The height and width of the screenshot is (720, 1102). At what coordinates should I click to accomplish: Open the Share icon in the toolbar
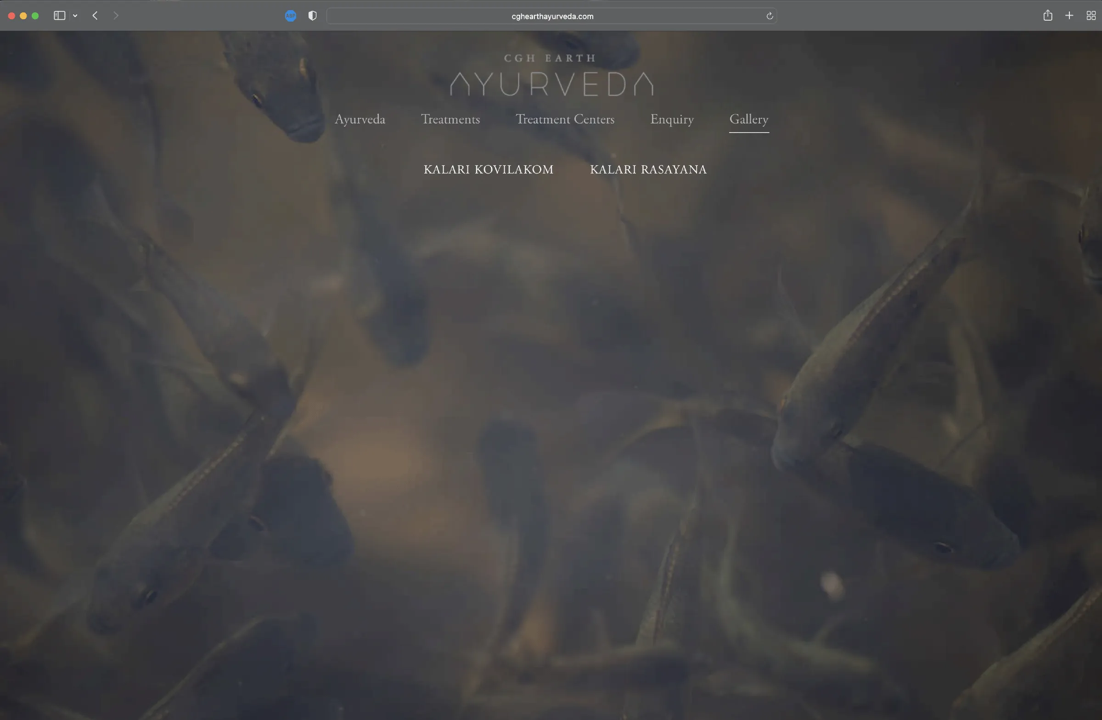click(1048, 16)
